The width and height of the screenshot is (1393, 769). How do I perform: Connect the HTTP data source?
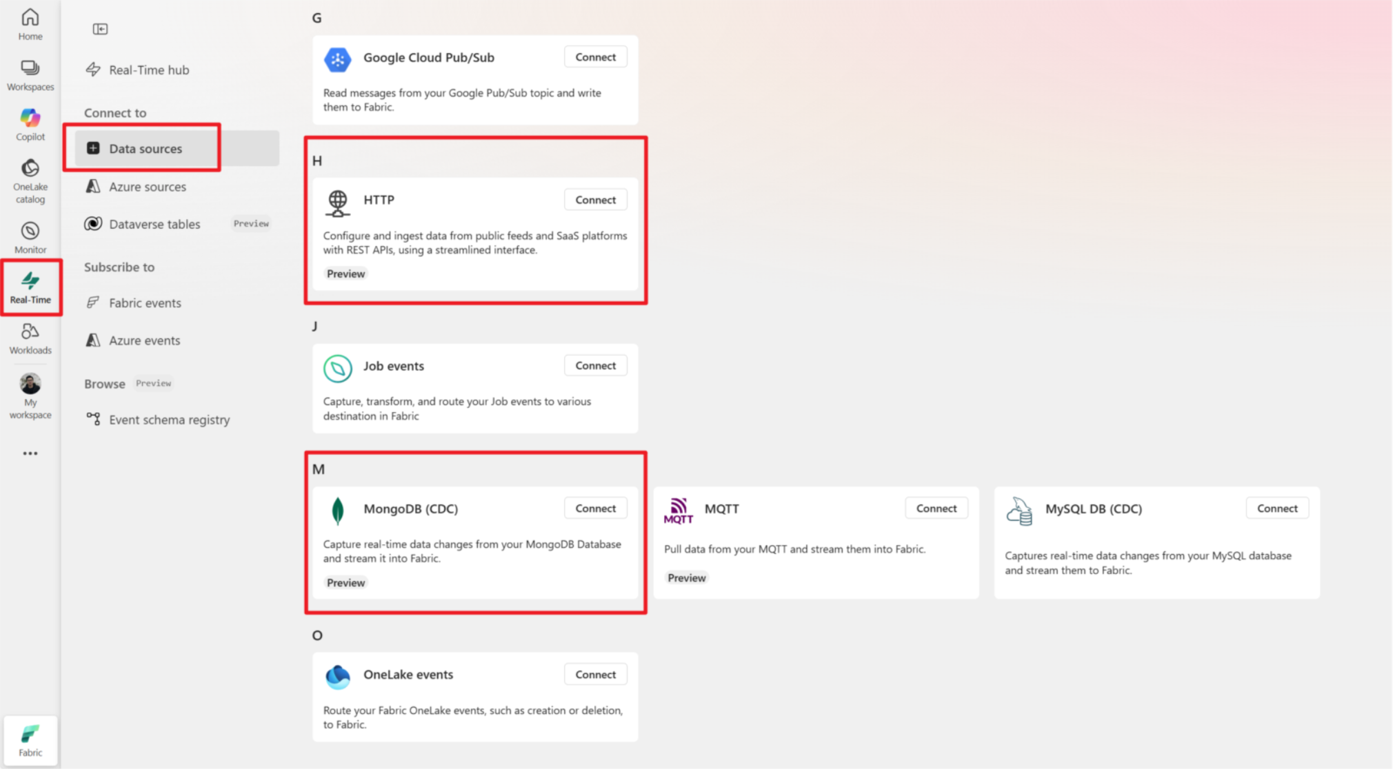point(594,199)
